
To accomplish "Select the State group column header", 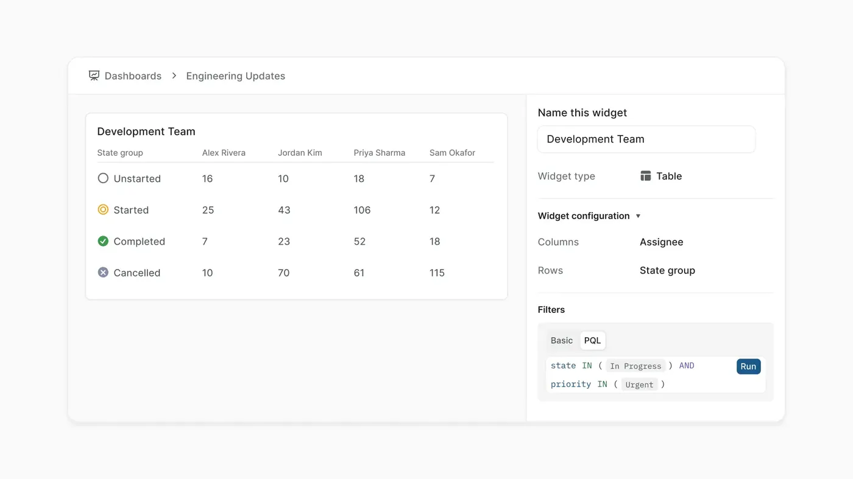I will (x=120, y=153).
